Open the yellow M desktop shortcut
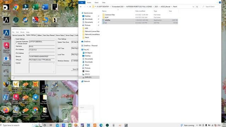 tap(16, 84)
